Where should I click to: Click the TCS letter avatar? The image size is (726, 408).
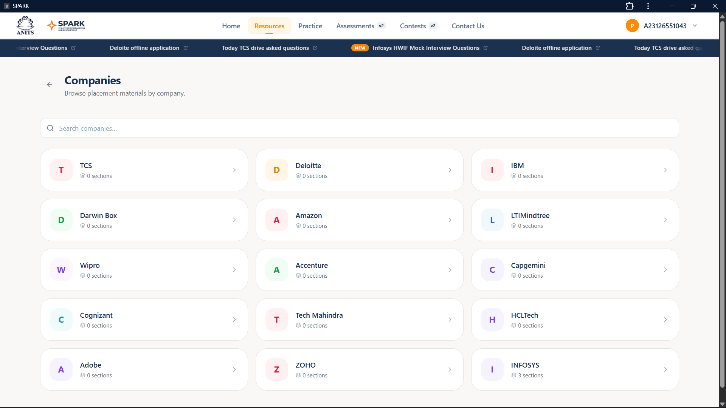pyautogui.click(x=61, y=170)
